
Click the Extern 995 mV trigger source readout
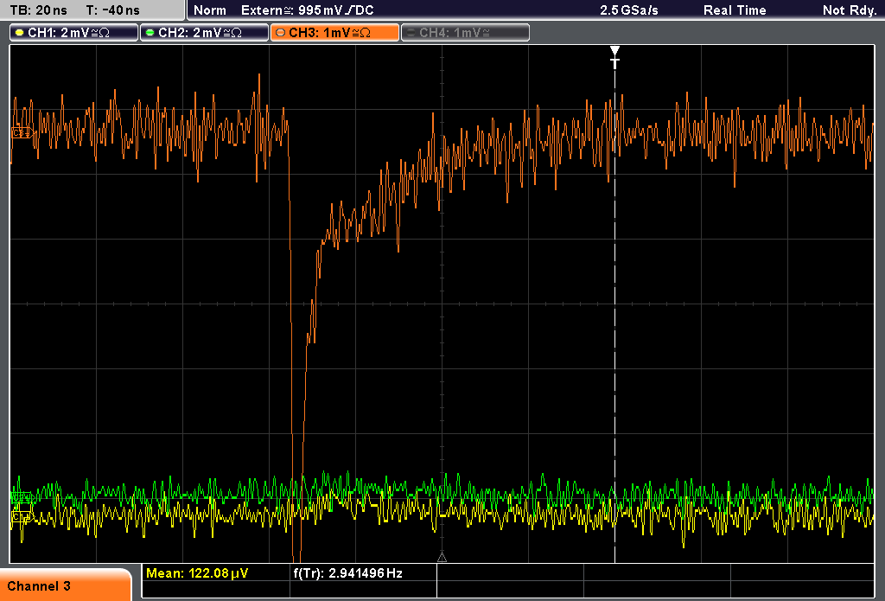point(308,10)
